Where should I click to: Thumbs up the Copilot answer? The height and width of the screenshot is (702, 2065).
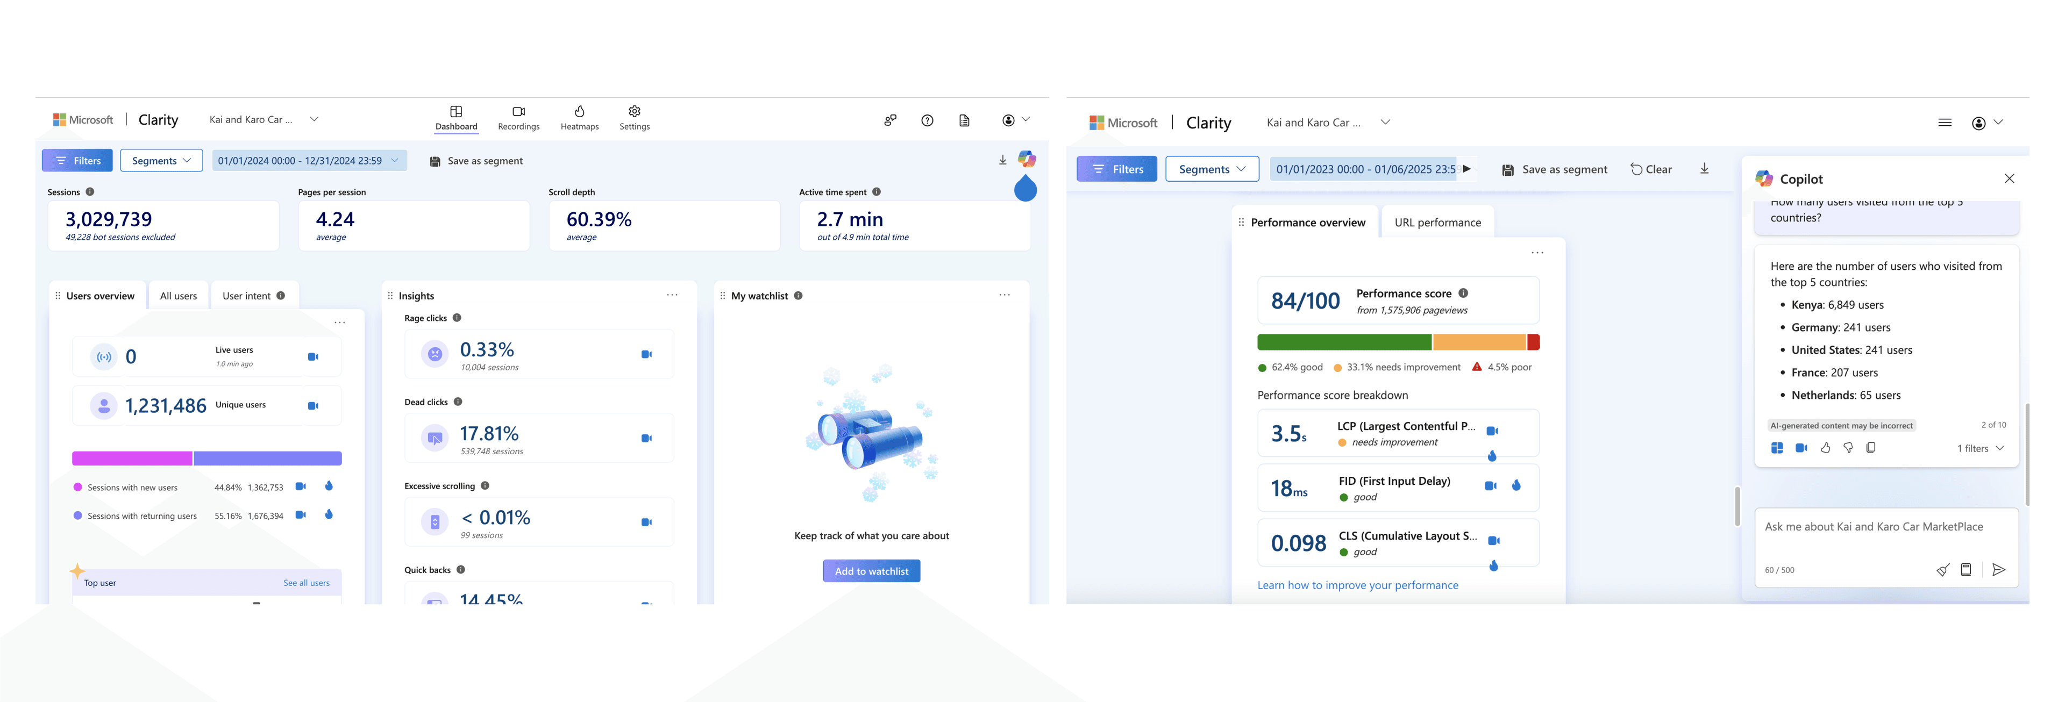1825,448
